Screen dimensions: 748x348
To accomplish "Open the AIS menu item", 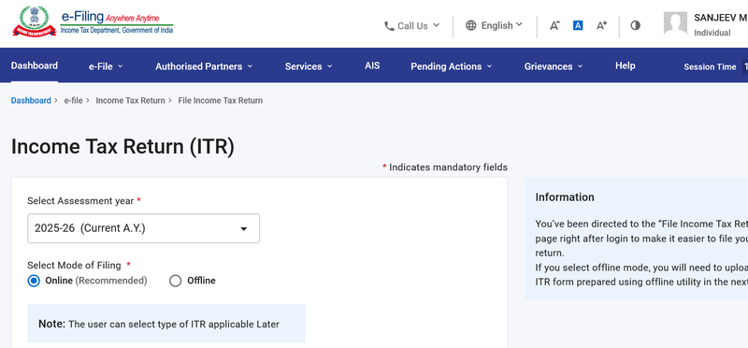I will (372, 65).
